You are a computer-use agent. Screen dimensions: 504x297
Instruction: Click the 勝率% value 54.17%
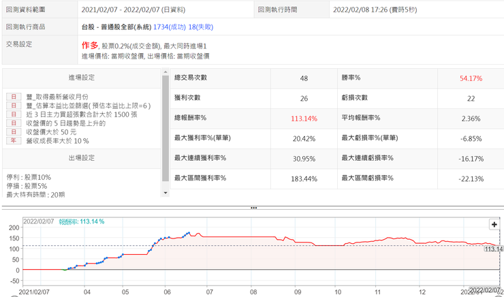[471, 79]
